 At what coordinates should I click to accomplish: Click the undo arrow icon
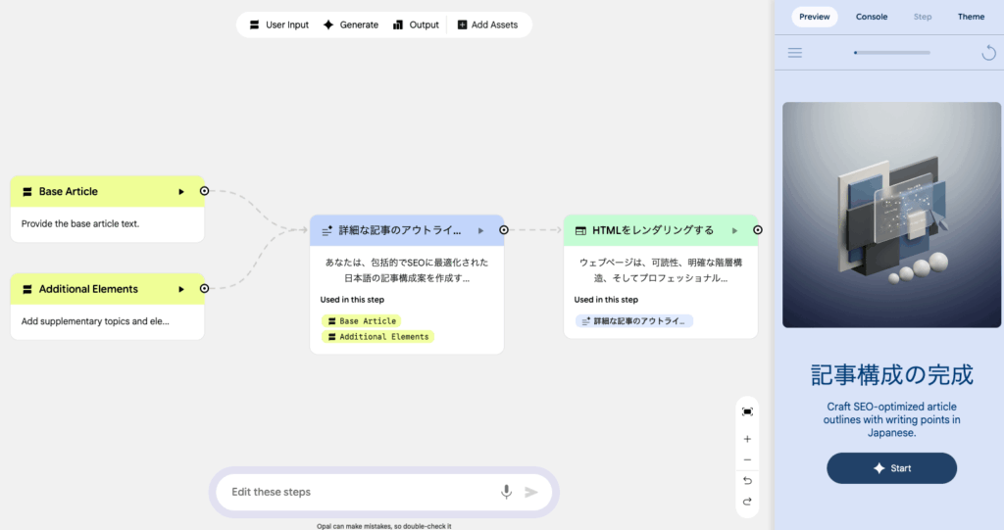(x=747, y=481)
